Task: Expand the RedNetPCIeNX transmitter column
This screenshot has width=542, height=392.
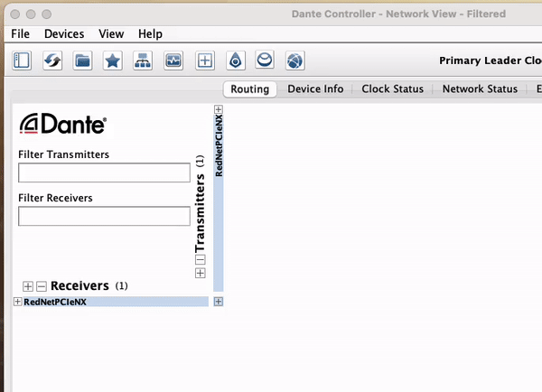Action: tap(218, 110)
